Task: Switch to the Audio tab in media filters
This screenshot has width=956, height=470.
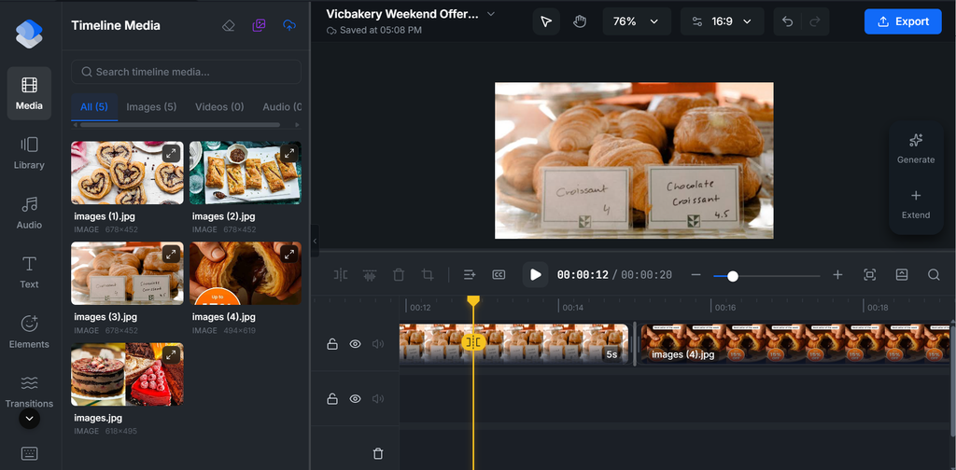Action: pos(282,107)
